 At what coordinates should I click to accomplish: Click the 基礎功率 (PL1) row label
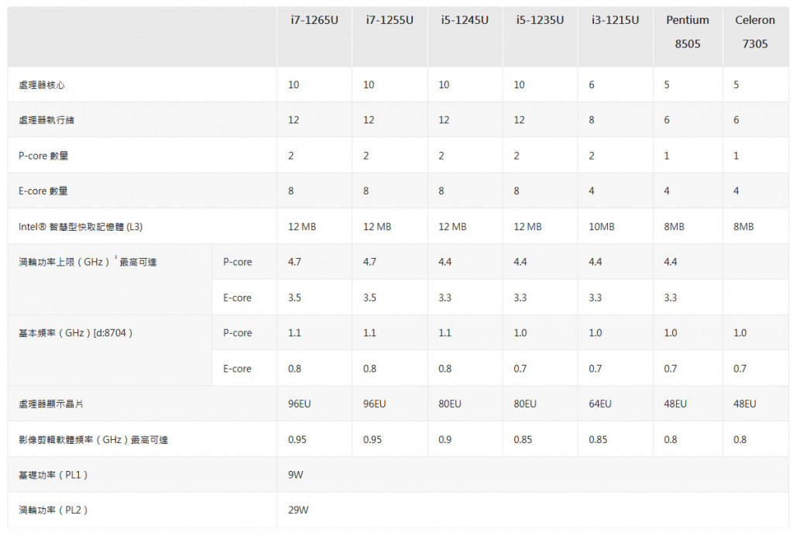coord(53,475)
